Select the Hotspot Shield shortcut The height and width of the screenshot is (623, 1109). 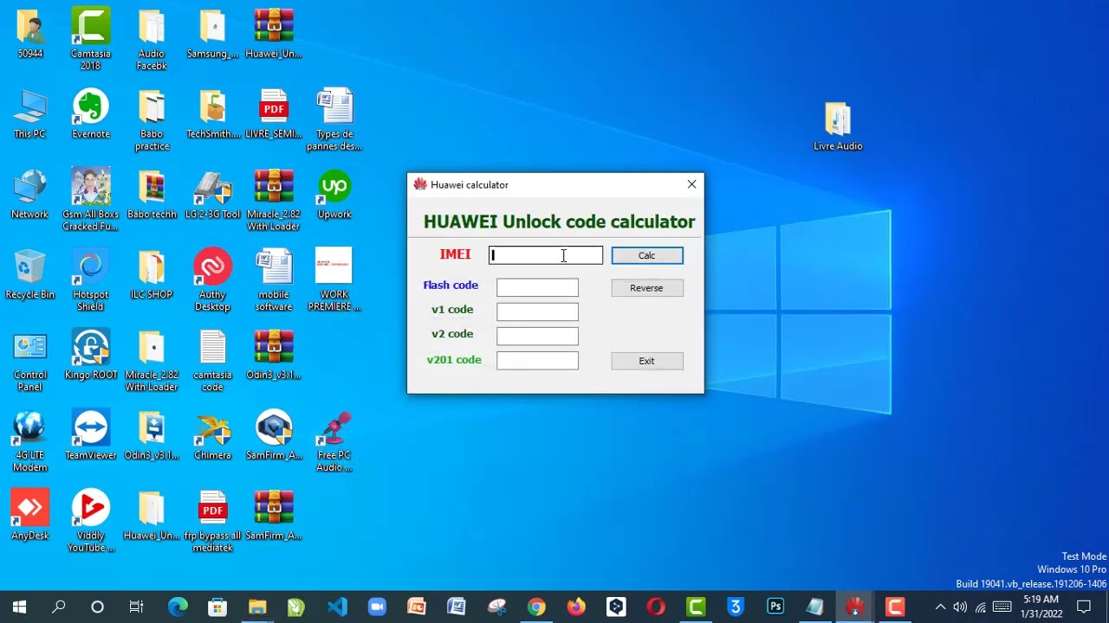point(91,280)
